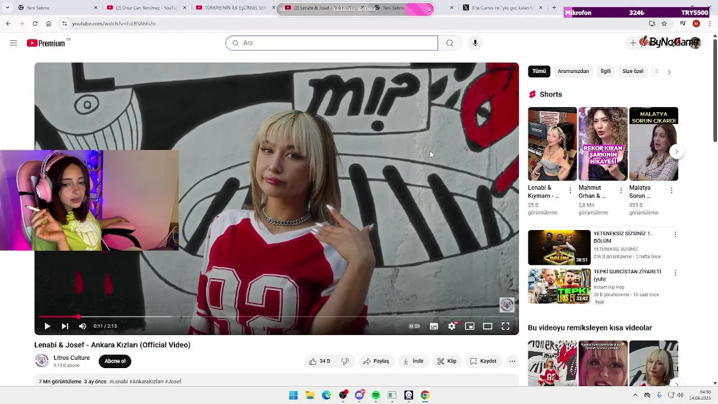The width and height of the screenshot is (718, 404).
Task: Focus the Ara search field
Action: tap(332, 43)
